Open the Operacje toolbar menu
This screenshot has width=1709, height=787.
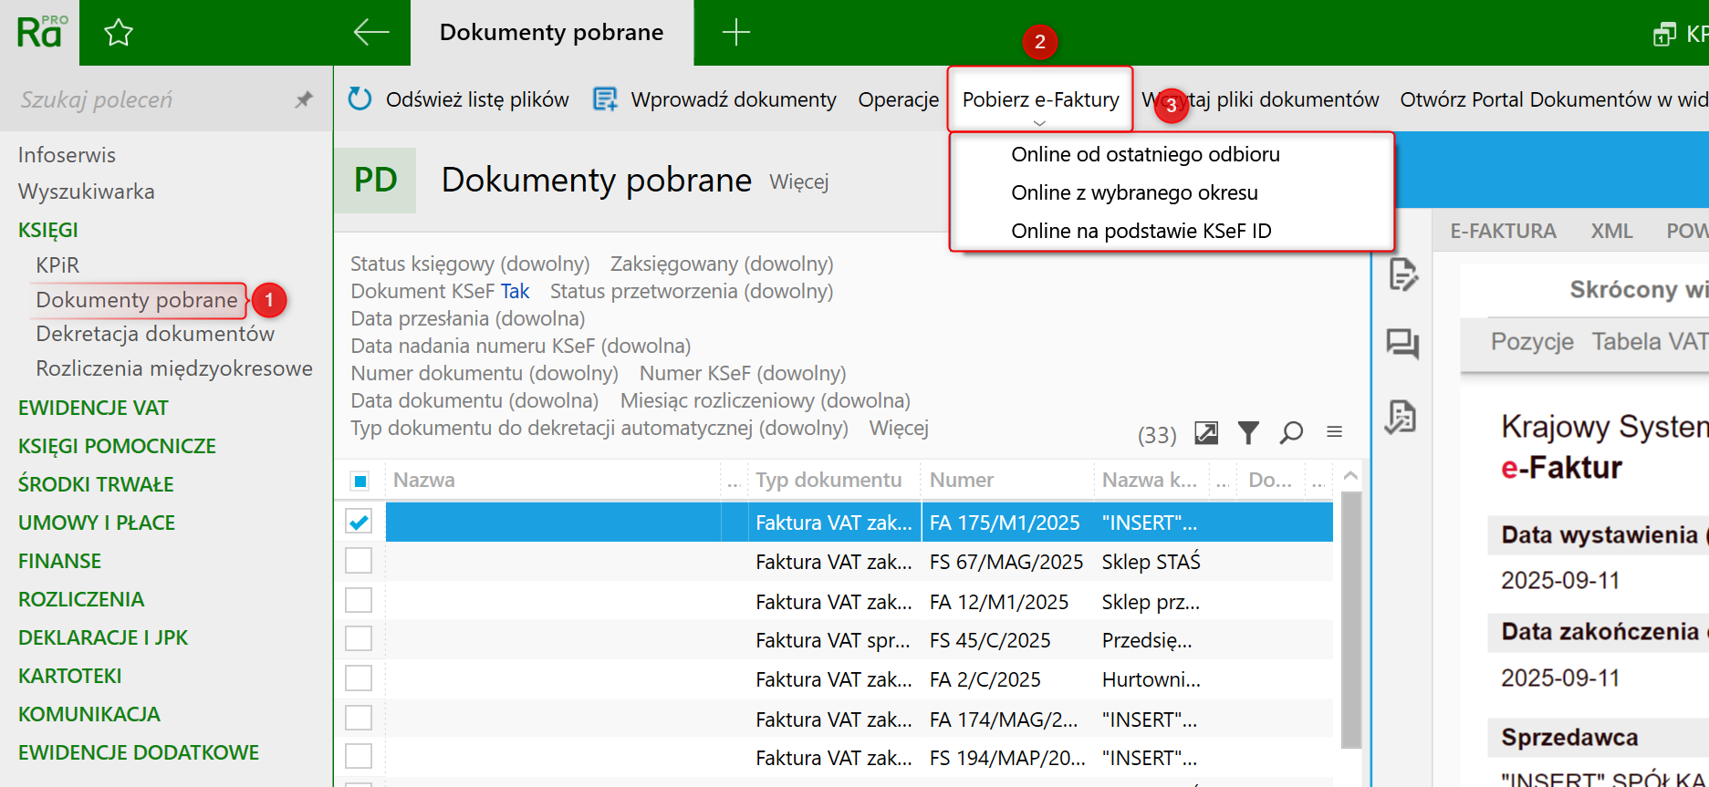898,99
